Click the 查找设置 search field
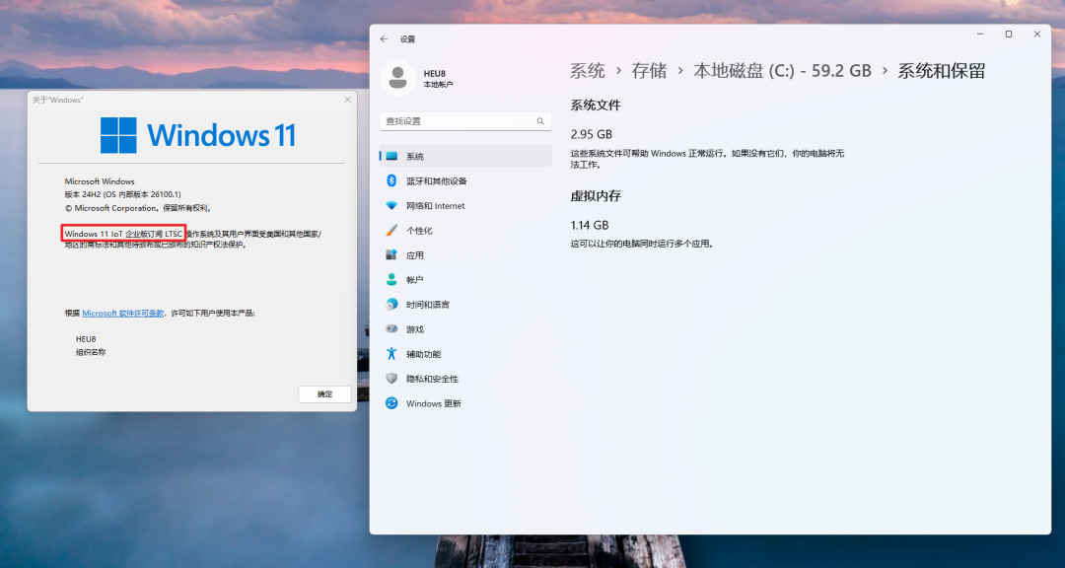 465,121
